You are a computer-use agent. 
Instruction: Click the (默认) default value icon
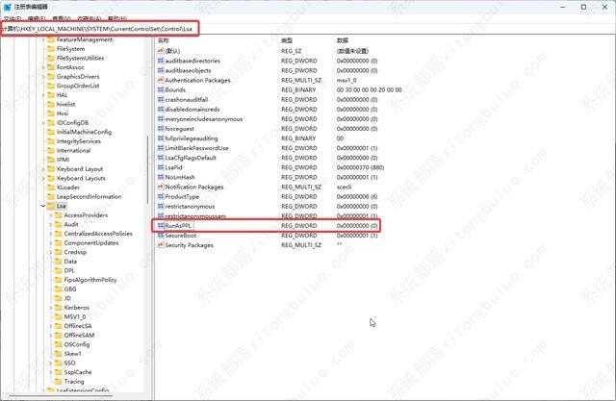point(161,51)
